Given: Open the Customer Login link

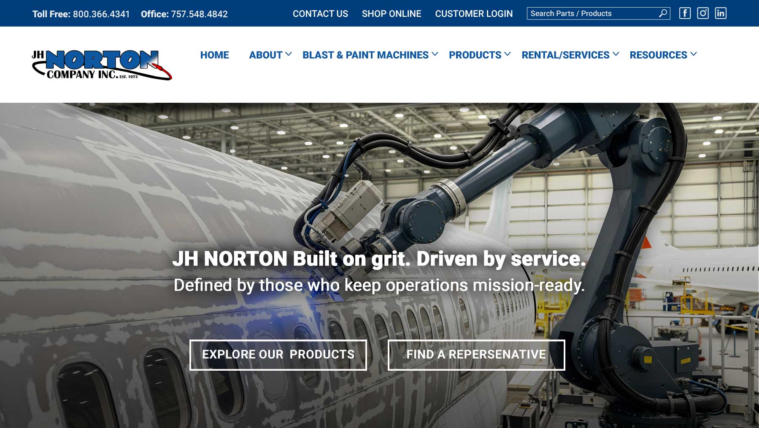Looking at the screenshot, I should point(473,14).
